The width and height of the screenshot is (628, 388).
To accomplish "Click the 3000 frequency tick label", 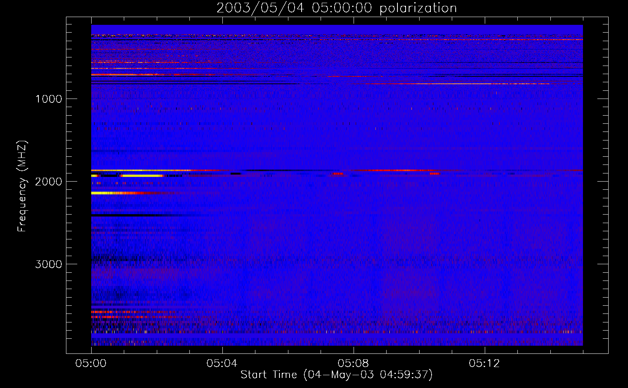I will [x=49, y=264].
